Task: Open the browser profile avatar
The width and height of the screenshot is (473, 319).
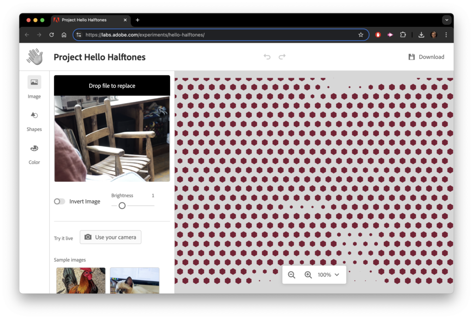Action: tap(434, 35)
